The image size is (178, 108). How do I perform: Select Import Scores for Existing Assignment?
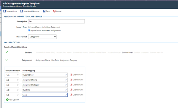pyautogui.click(x=29, y=27)
